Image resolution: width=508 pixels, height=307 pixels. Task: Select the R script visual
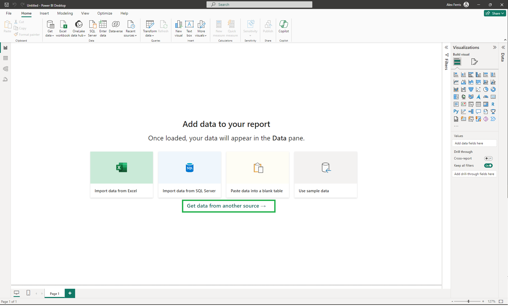pyautogui.click(x=493, y=104)
